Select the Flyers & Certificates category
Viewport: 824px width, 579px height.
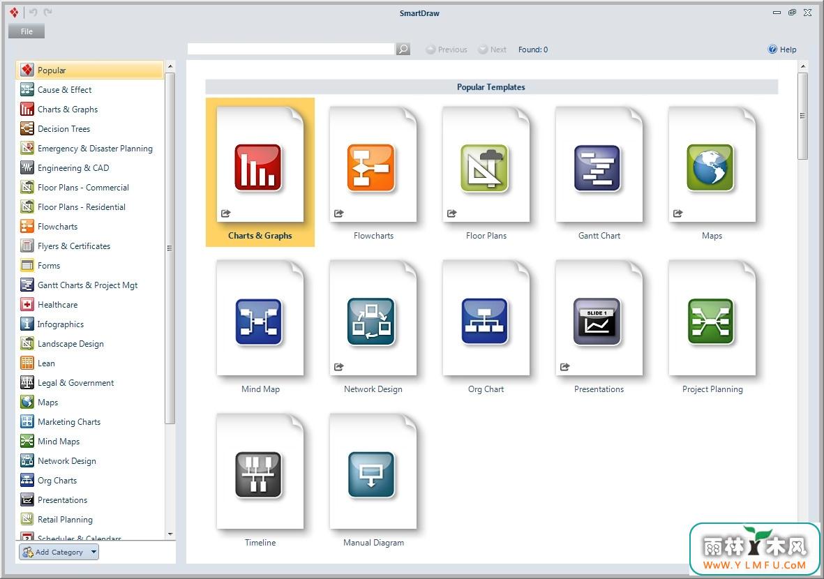[x=90, y=246]
